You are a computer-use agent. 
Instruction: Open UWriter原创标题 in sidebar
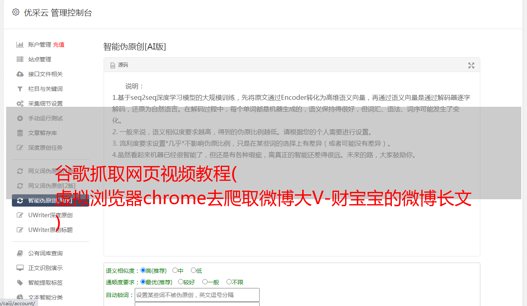pos(50,230)
